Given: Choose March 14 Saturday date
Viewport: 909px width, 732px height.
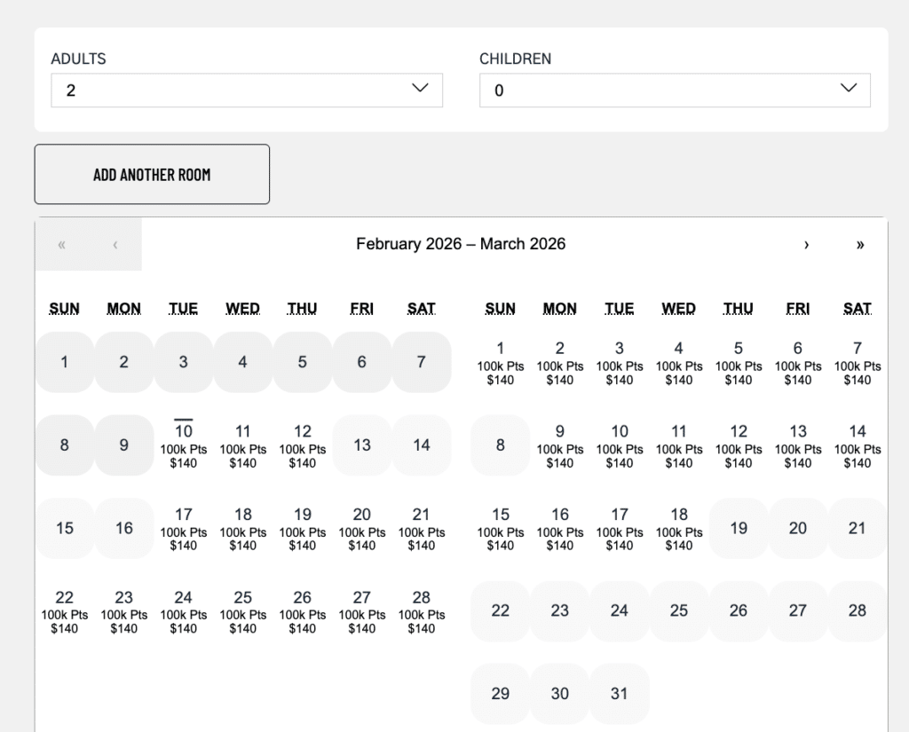Looking at the screenshot, I should pos(857,445).
